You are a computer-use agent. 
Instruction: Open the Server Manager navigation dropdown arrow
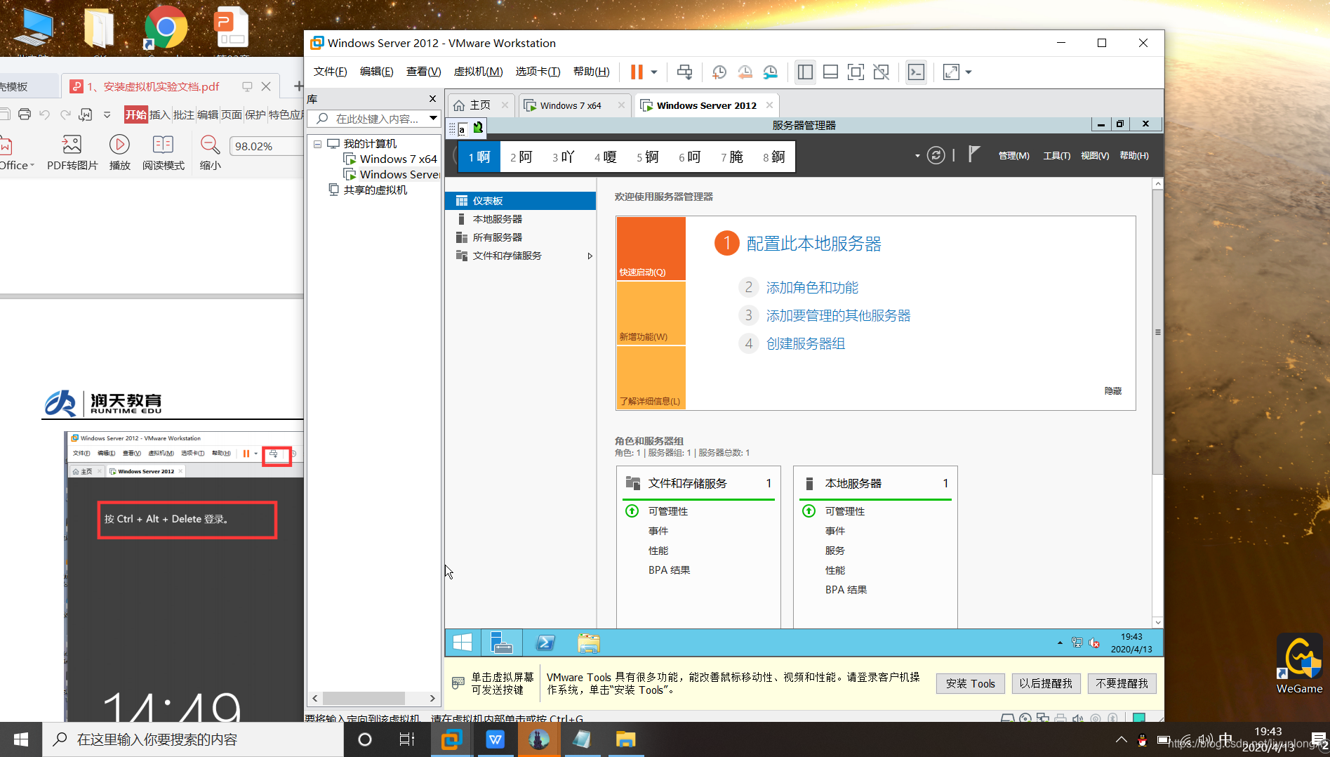[x=917, y=156]
